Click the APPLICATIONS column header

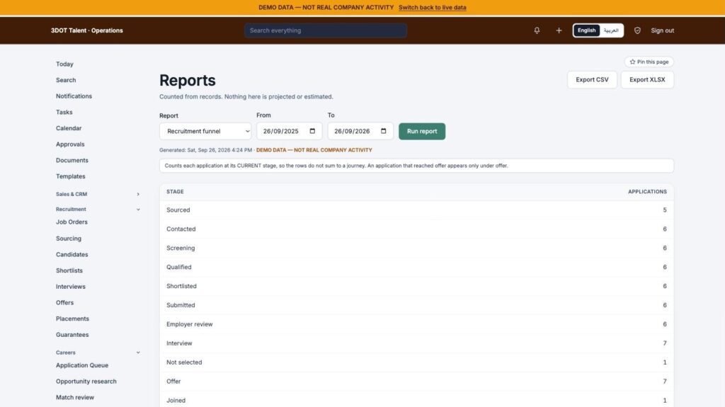pyautogui.click(x=647, y=192)
